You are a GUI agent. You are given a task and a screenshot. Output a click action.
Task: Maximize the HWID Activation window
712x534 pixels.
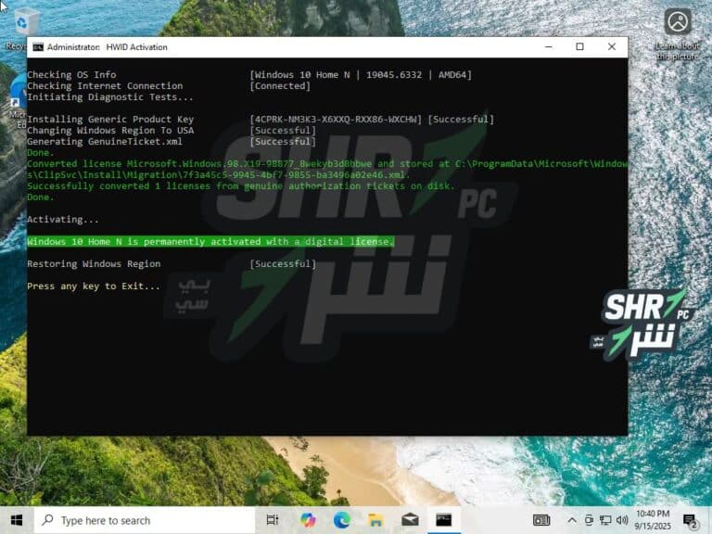click(x=579, y=46)
